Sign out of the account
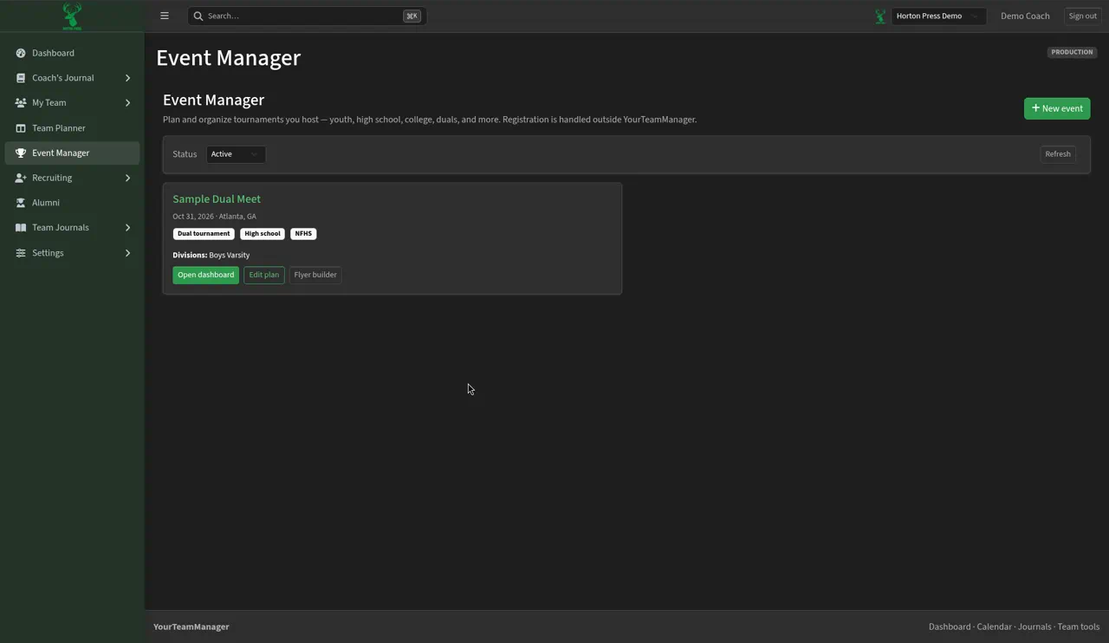 [x=1082, y=16]
